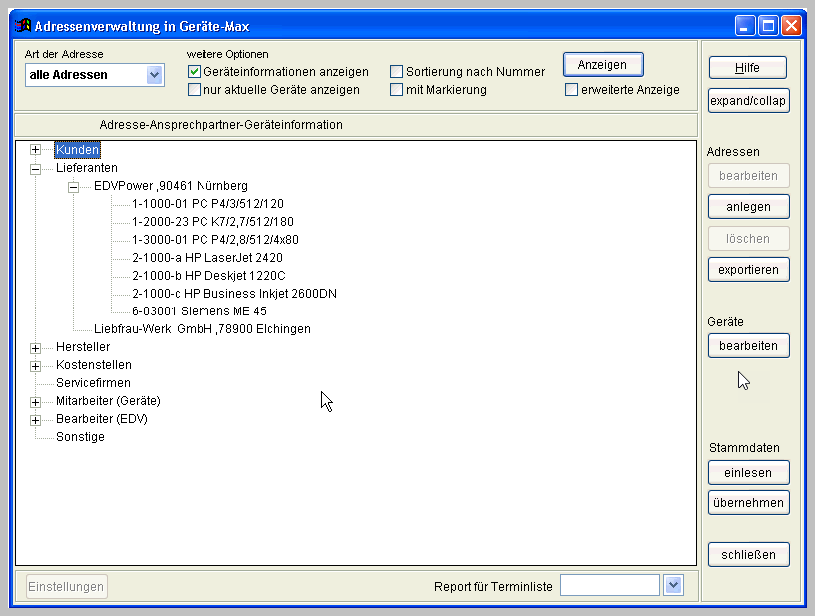Expand the Hersteller tree node
This screenshot has height=616, width=815.
tap(36, 347)
